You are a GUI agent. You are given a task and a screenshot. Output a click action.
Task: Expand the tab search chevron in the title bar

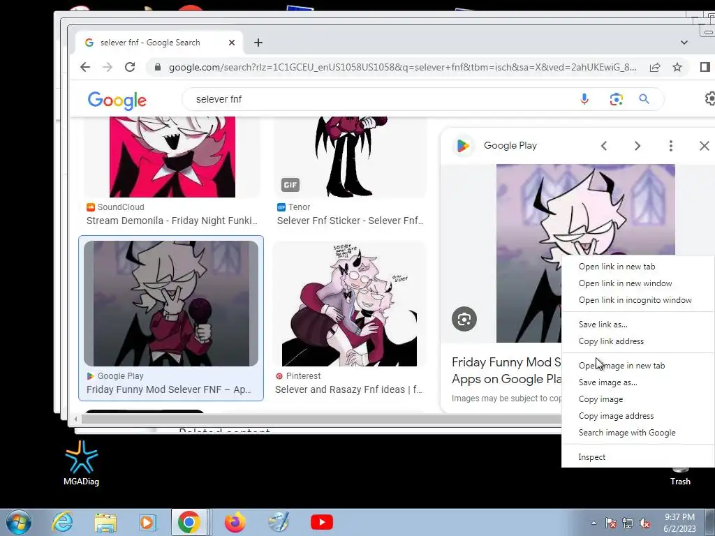684,43
